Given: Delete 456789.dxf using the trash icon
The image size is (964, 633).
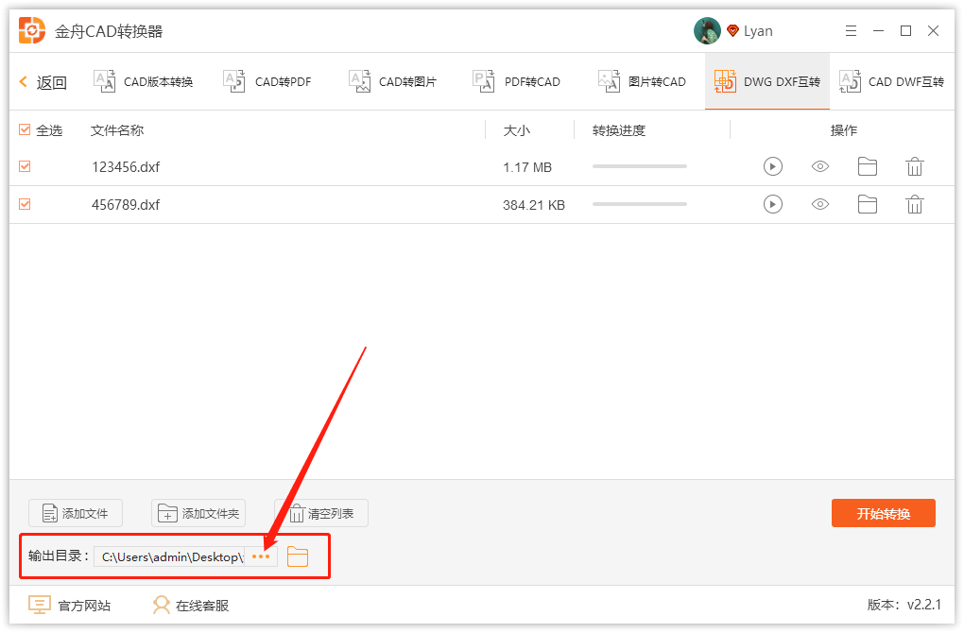Looking at the screenshot, I should [x=914, y=204].
